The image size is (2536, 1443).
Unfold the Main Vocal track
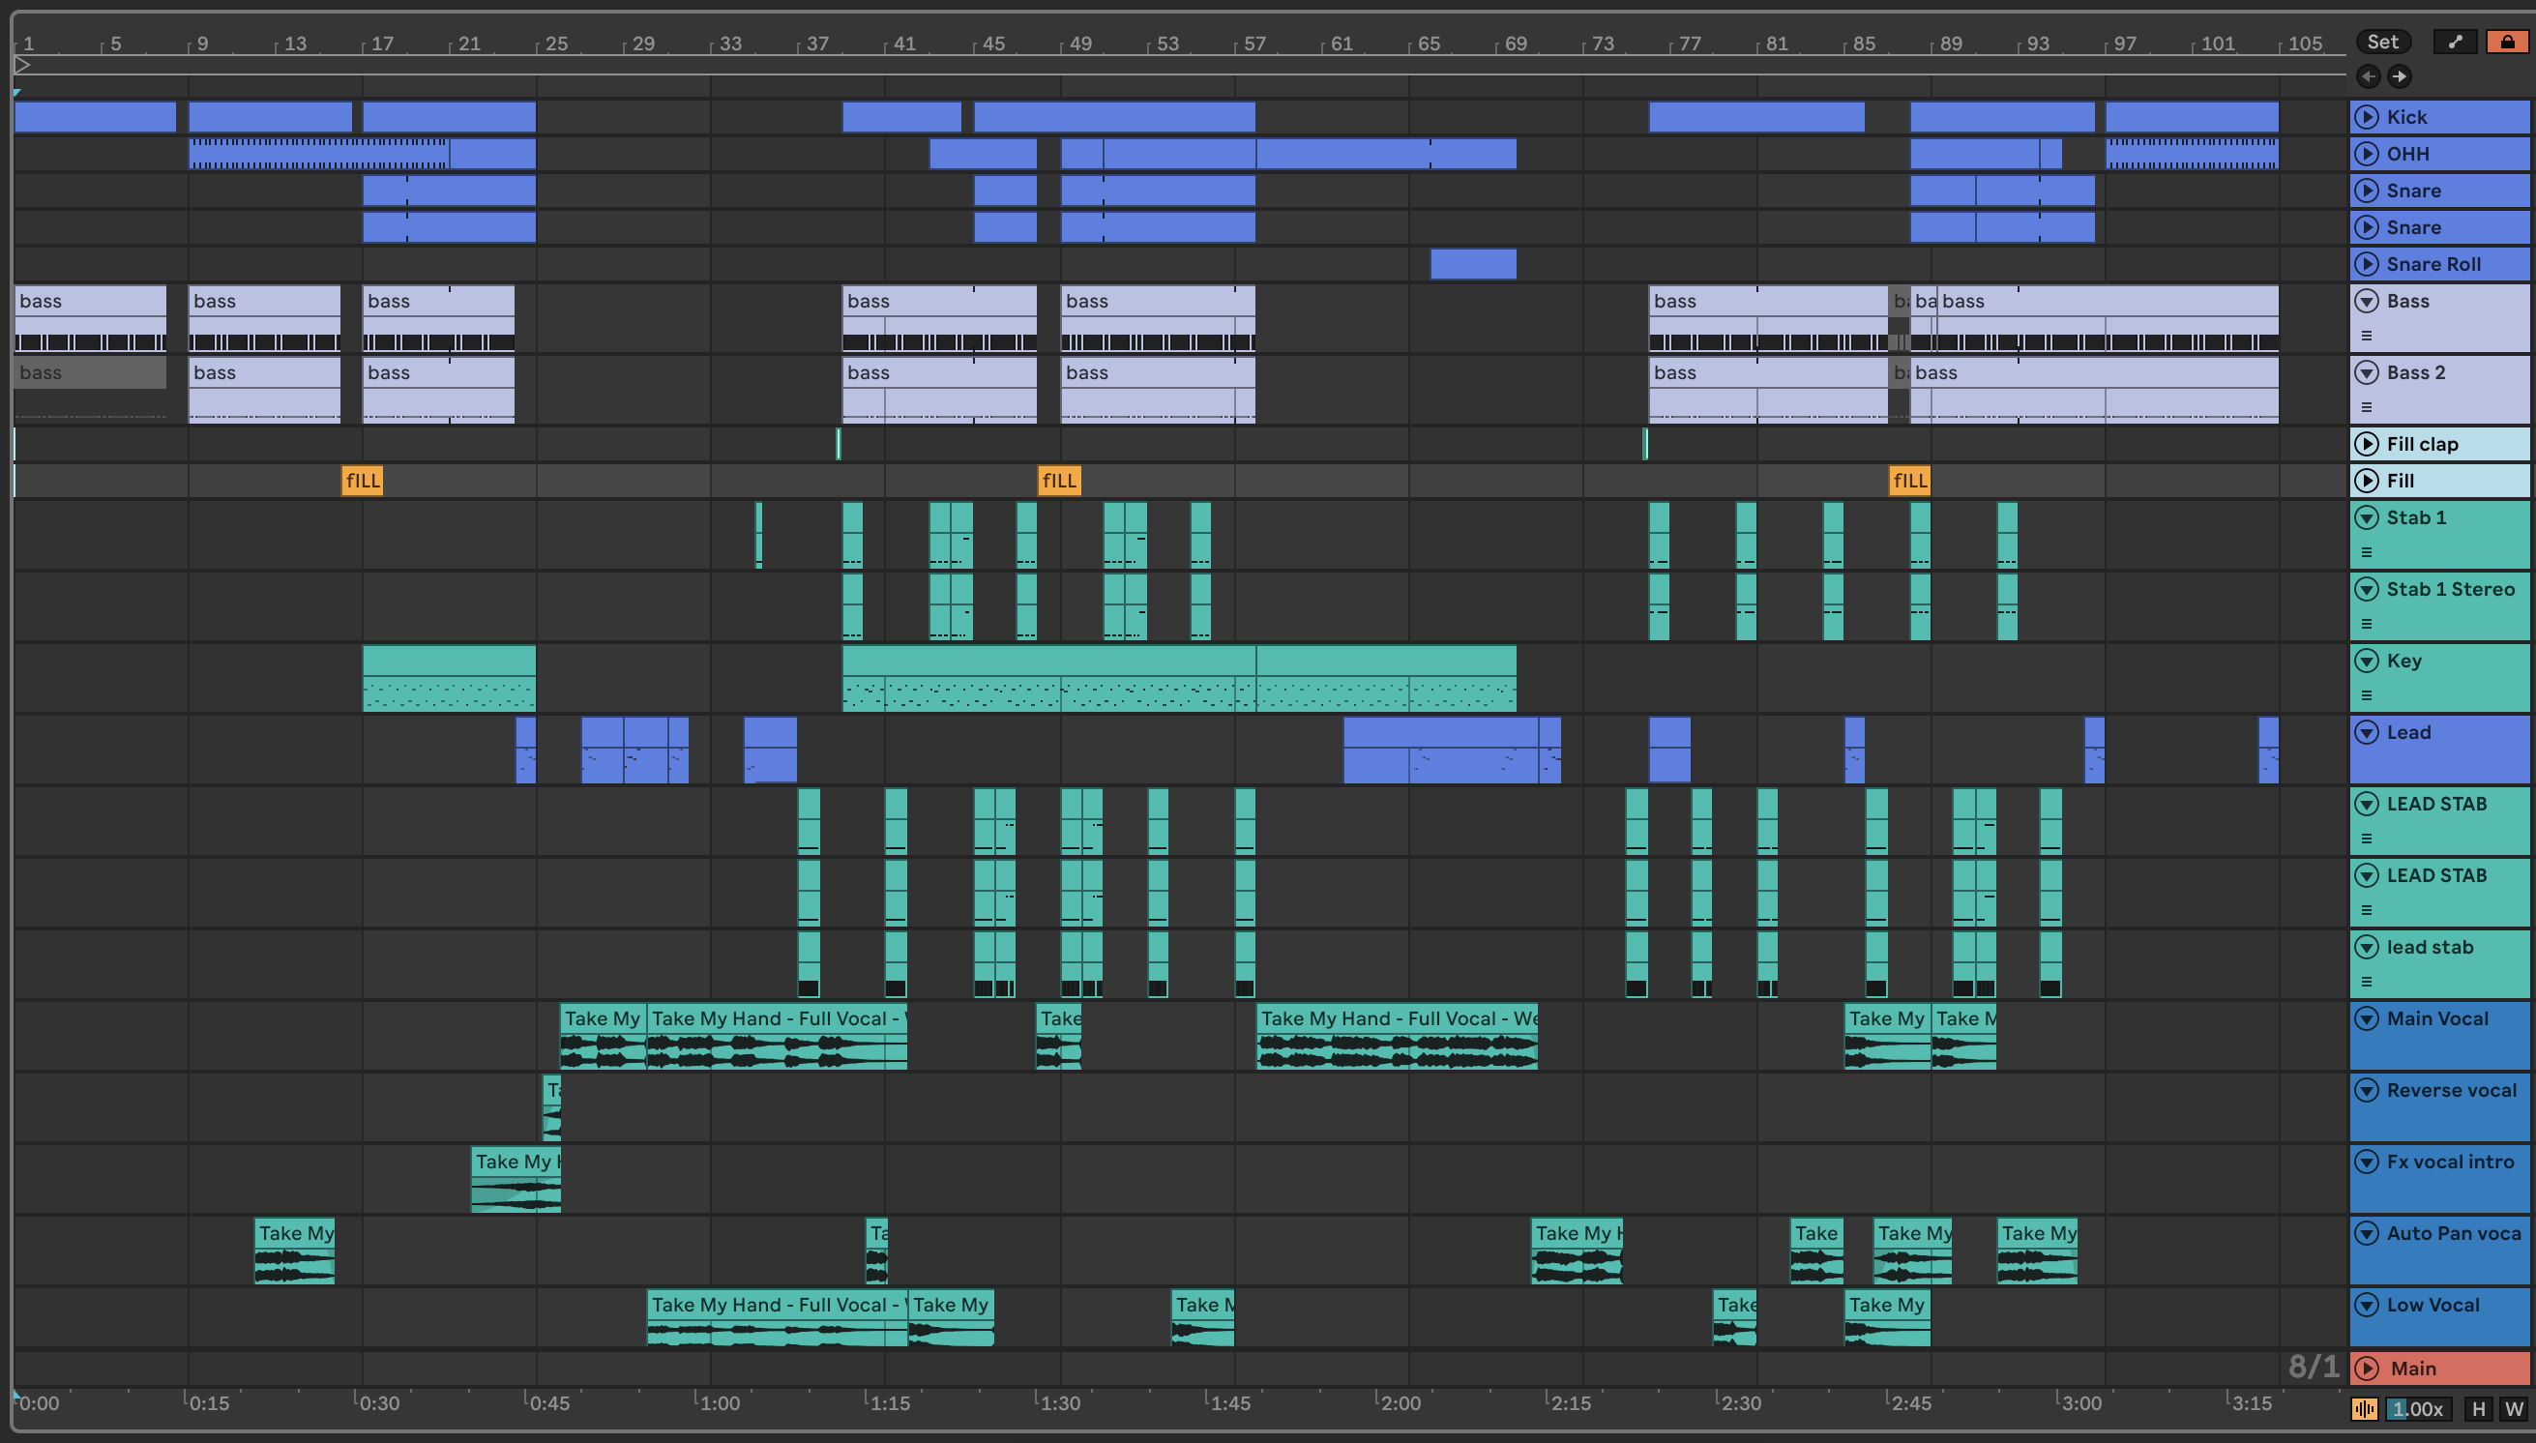2367,1017
